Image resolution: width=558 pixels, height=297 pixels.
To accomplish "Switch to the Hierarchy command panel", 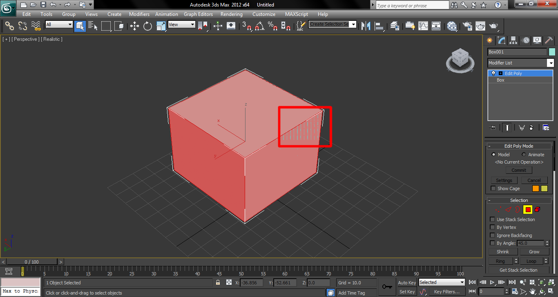I will pos(513,40).
